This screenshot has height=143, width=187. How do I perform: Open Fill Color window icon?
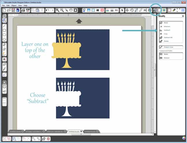click(84, 10)
